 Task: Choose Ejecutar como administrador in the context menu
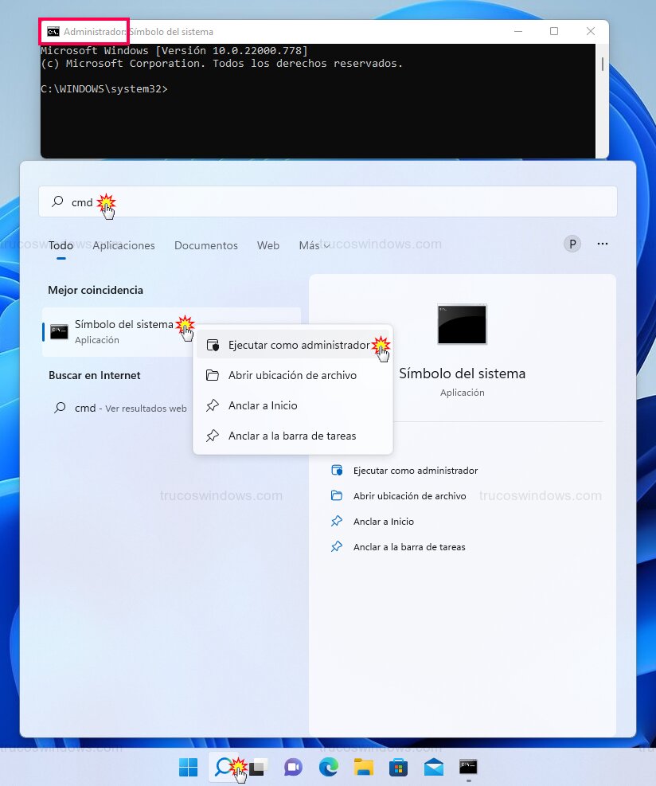[x=295, y=344]
